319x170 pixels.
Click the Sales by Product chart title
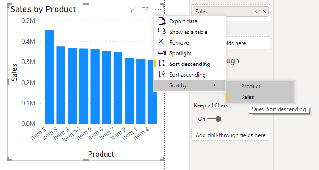(43, 9)
